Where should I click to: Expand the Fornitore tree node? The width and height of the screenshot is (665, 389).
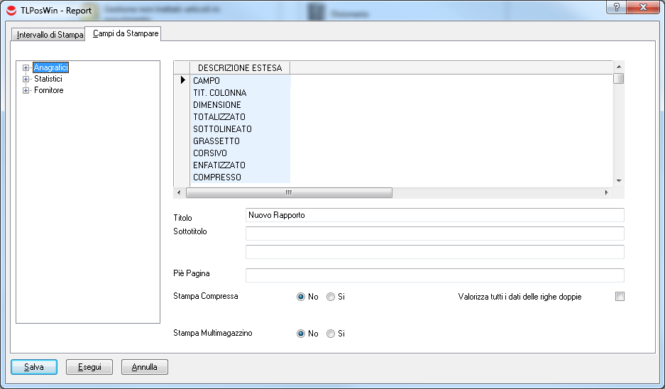click(x=26, y=91)
